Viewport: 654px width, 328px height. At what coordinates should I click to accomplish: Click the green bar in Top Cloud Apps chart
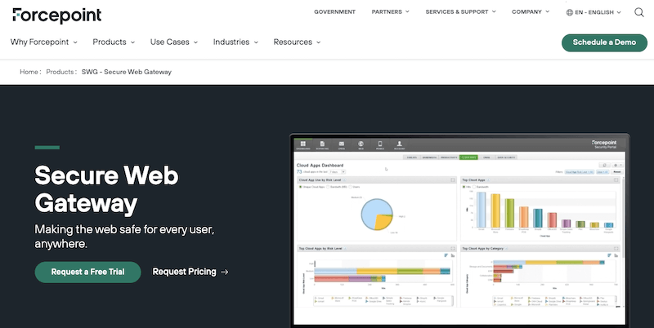click(x=509, y=213)
